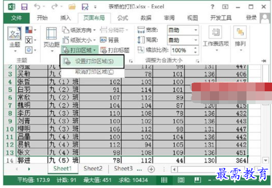Switch to Insert (插入) tab
Image resolution: width=272 pixels, height=188 pixels.
pyautogui.click(x=65, y=18)
